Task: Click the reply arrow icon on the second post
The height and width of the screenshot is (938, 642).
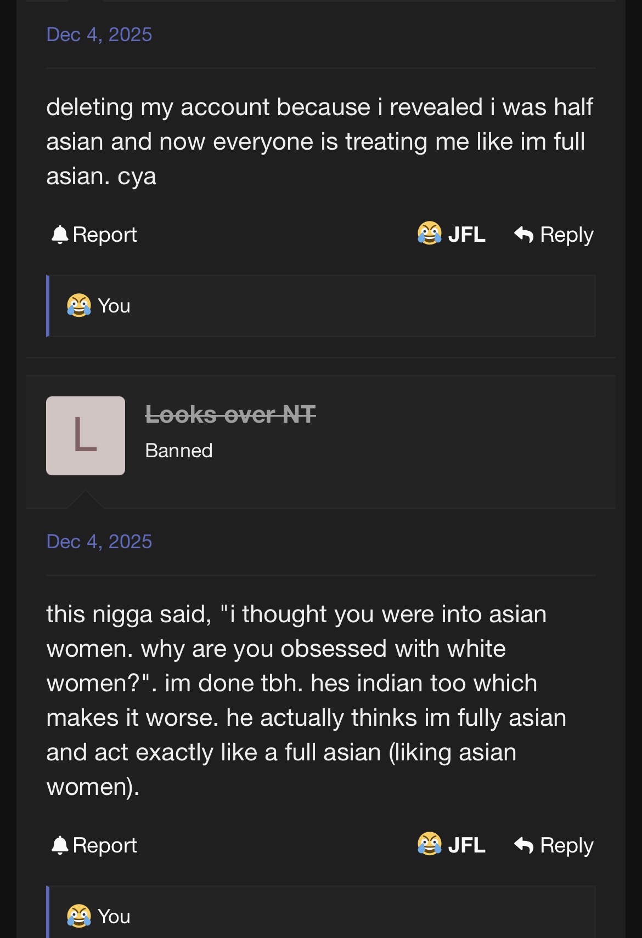Action: (523, 845)
